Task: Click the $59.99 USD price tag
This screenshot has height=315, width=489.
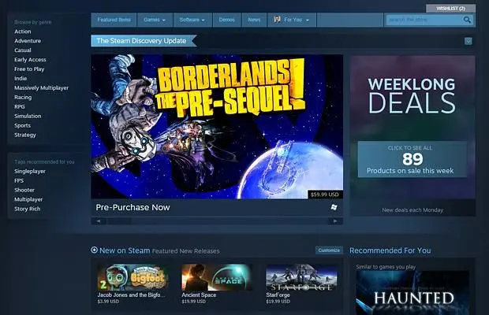Action: (325, 195)
